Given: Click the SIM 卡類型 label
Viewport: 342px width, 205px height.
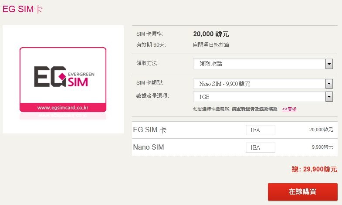Looking at the screenshot, I should [149, 83].
